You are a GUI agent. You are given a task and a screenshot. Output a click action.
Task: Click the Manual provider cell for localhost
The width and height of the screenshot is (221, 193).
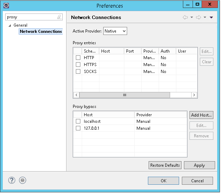tap(143, 121)
